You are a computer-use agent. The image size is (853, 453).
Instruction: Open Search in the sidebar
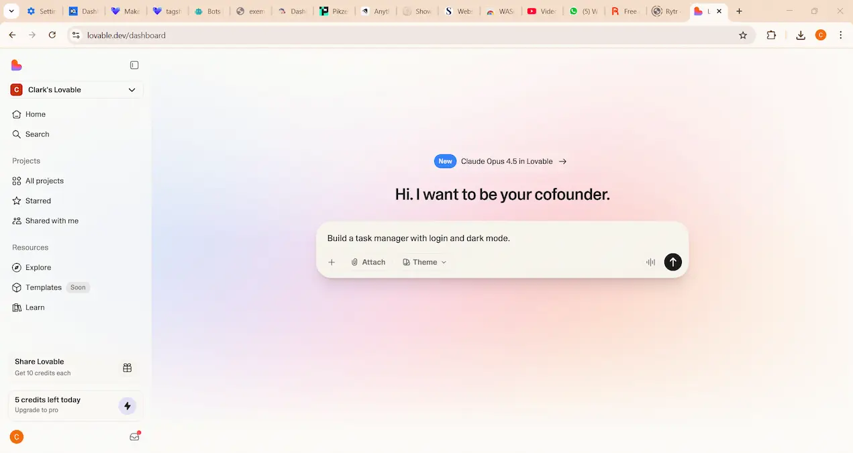(37, 134)
